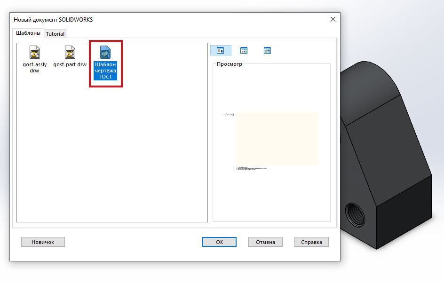Select the gost-assly drw template icon

coord(34,52)
